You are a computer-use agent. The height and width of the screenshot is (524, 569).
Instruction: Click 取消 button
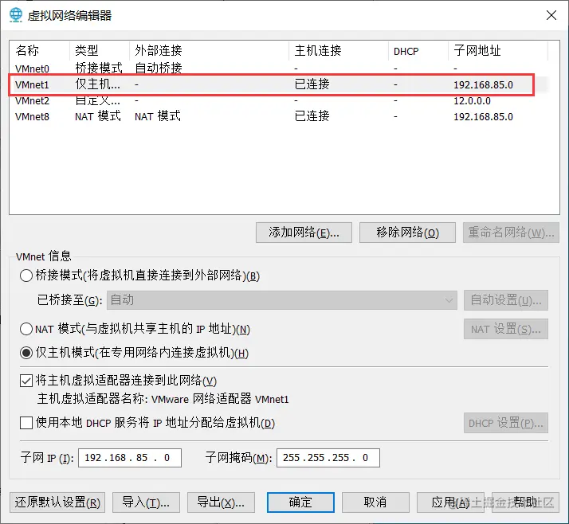(375, 502)
